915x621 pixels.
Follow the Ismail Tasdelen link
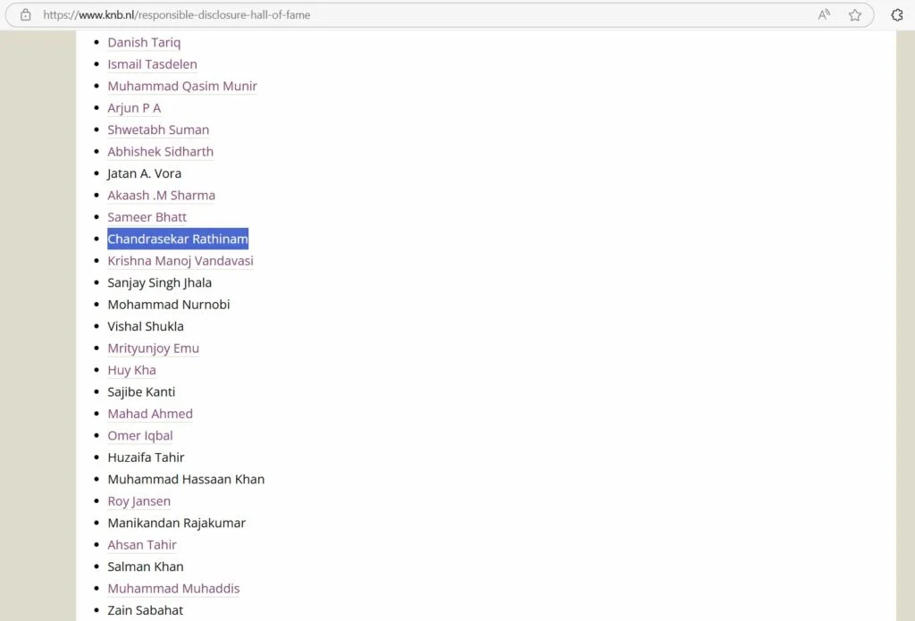pyautogui.click(x=152, y=64)
